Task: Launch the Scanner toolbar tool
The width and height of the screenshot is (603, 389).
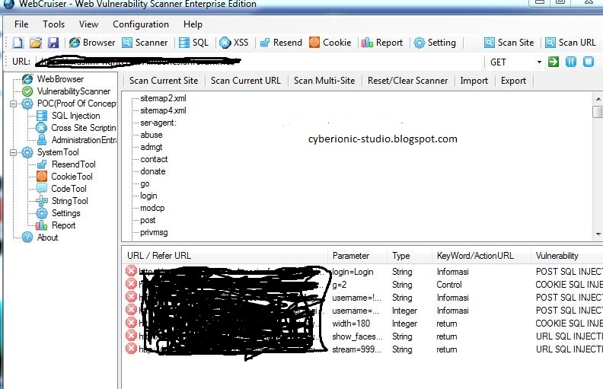Action: pos(145,43)
